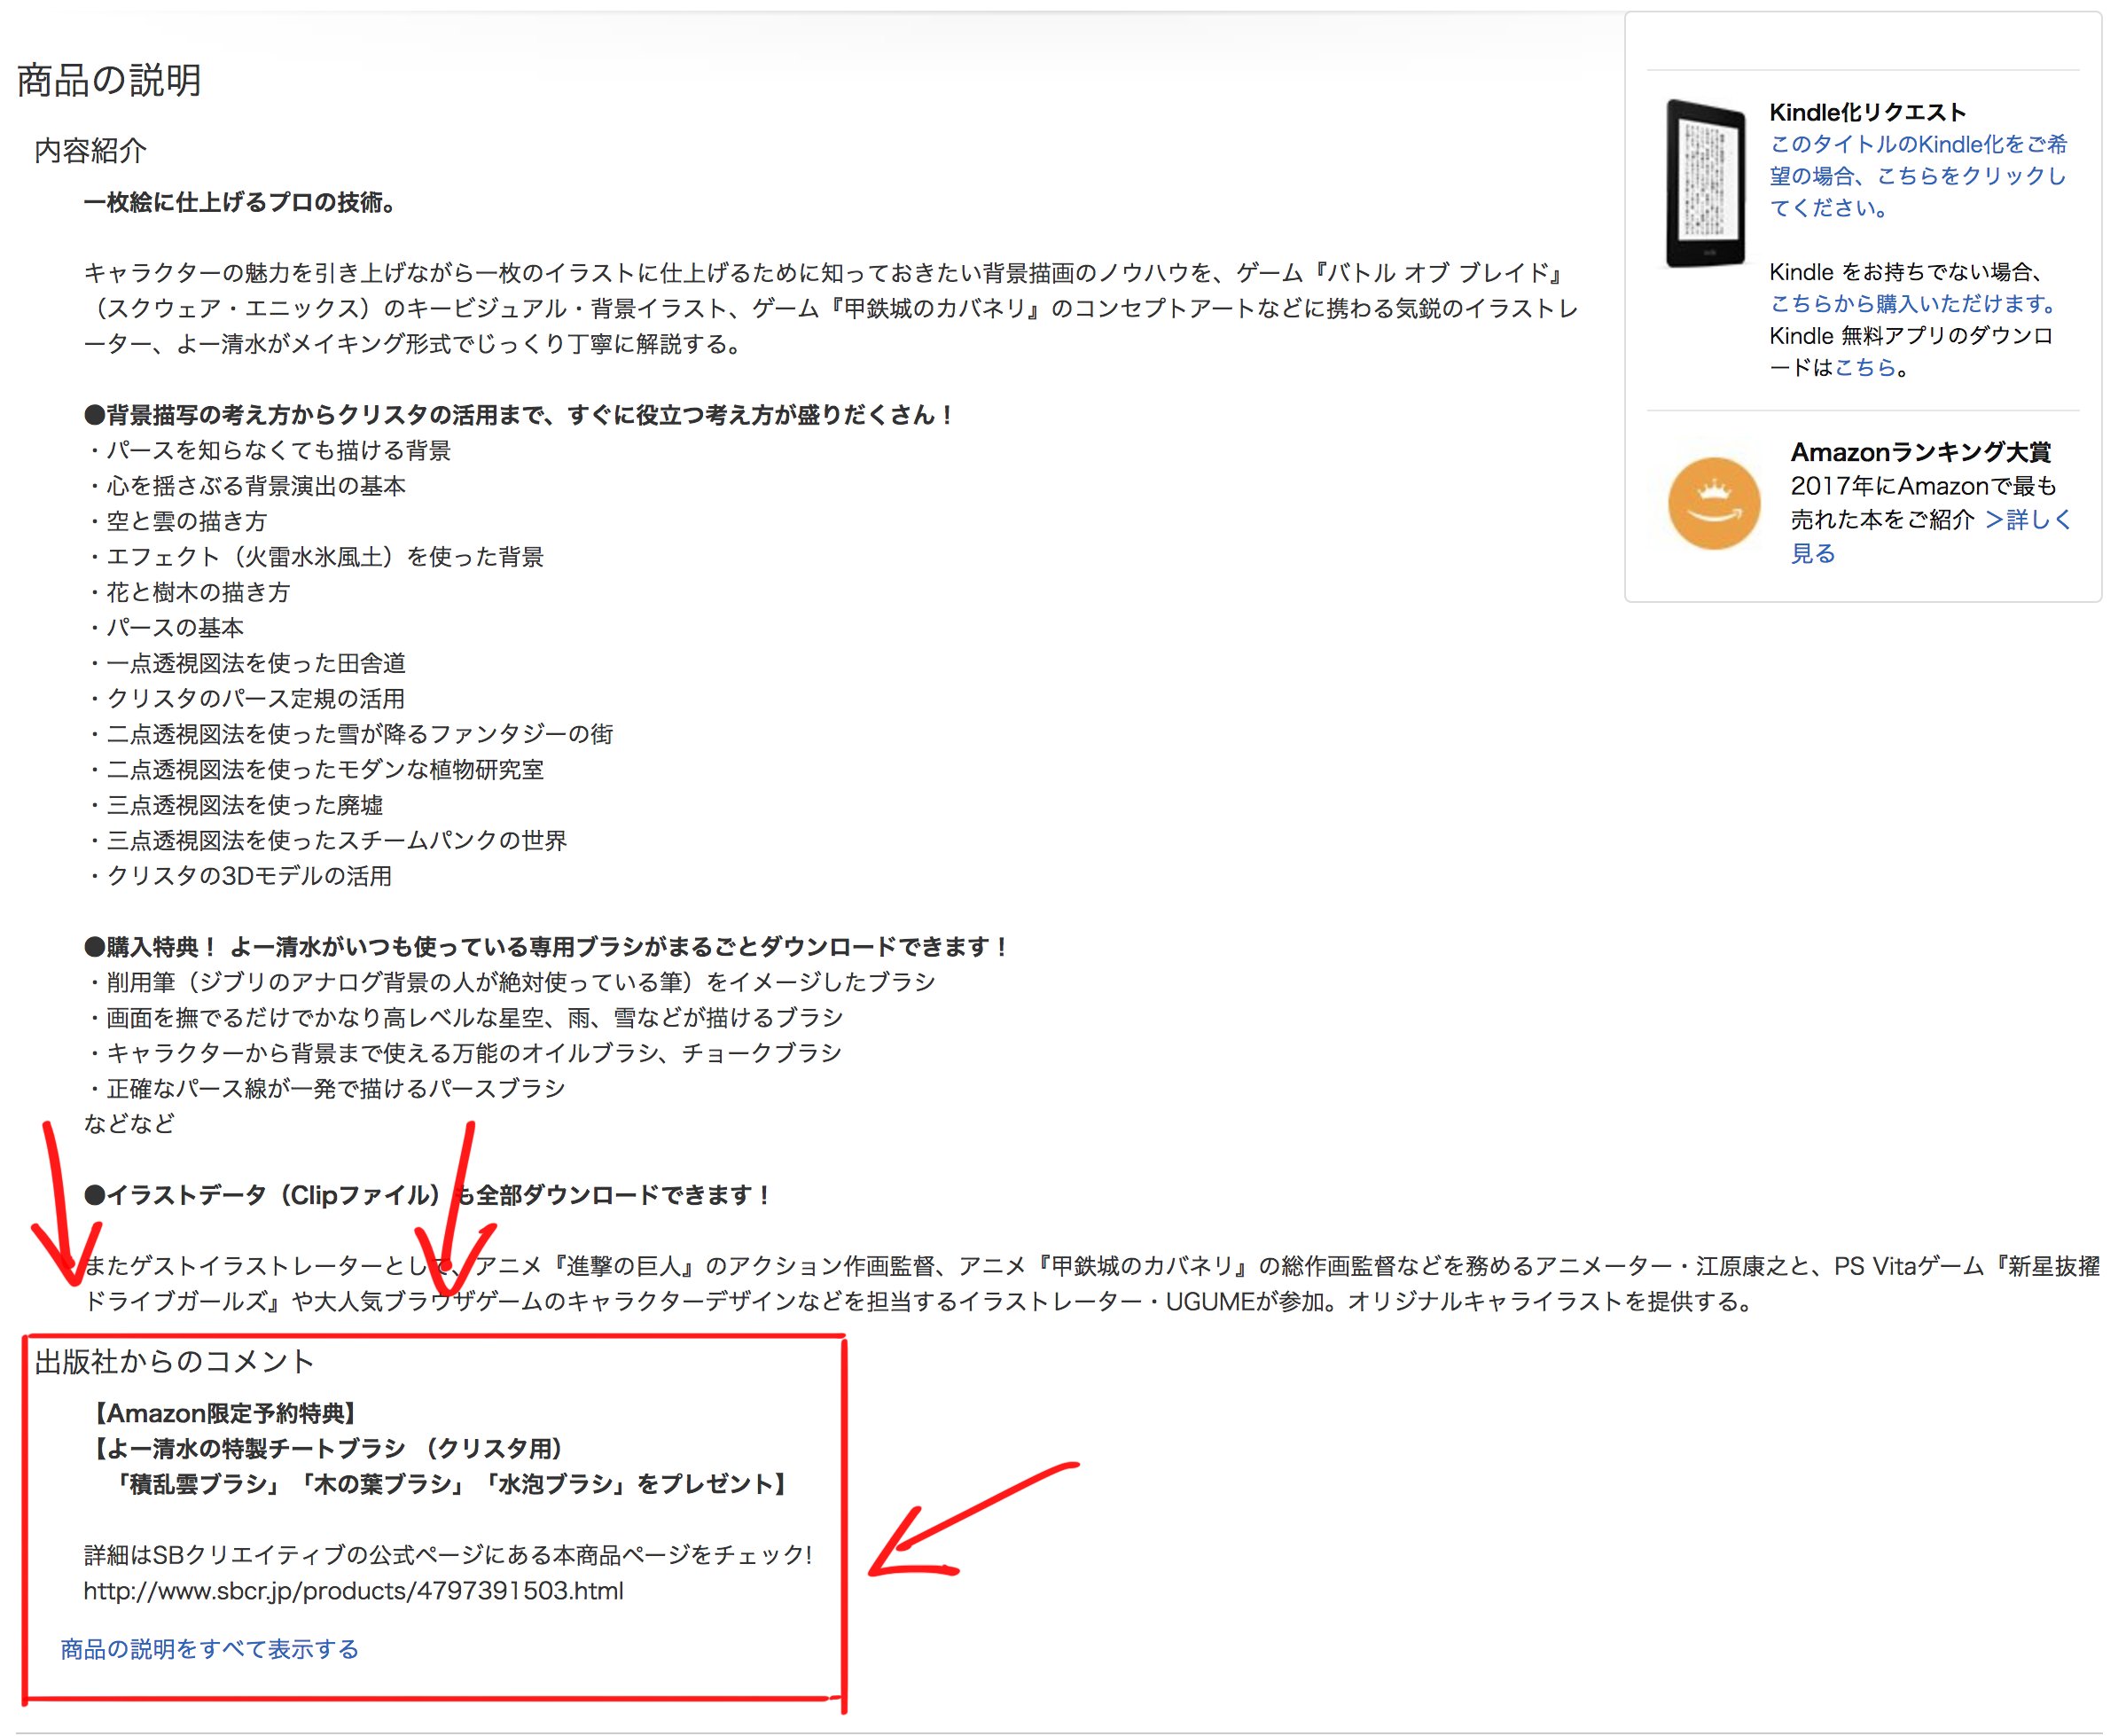Open the Kindle化 request link

coord(1917,176)
